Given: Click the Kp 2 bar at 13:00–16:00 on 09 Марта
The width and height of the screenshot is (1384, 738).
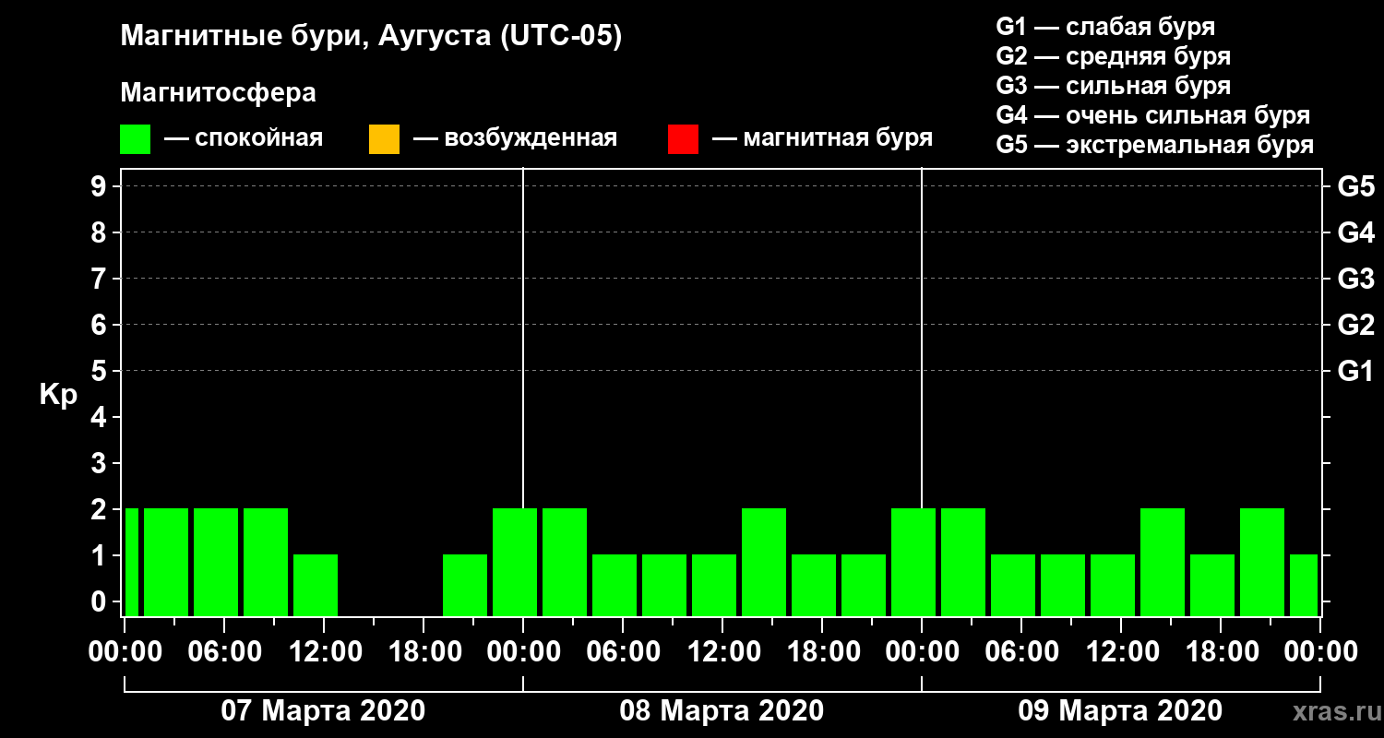Looking at the screenshot, I should pos(1163,562).
